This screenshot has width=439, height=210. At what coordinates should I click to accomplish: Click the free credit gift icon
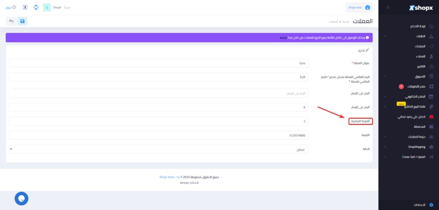431,117
